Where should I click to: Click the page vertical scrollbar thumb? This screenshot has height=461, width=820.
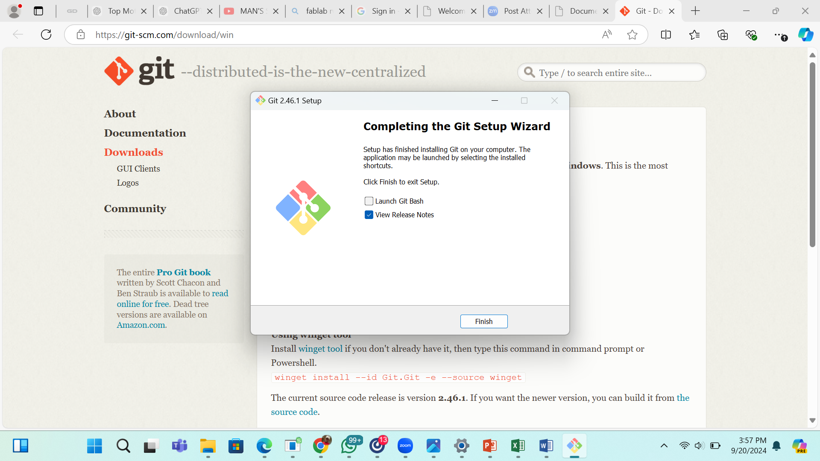click(812, 155)
